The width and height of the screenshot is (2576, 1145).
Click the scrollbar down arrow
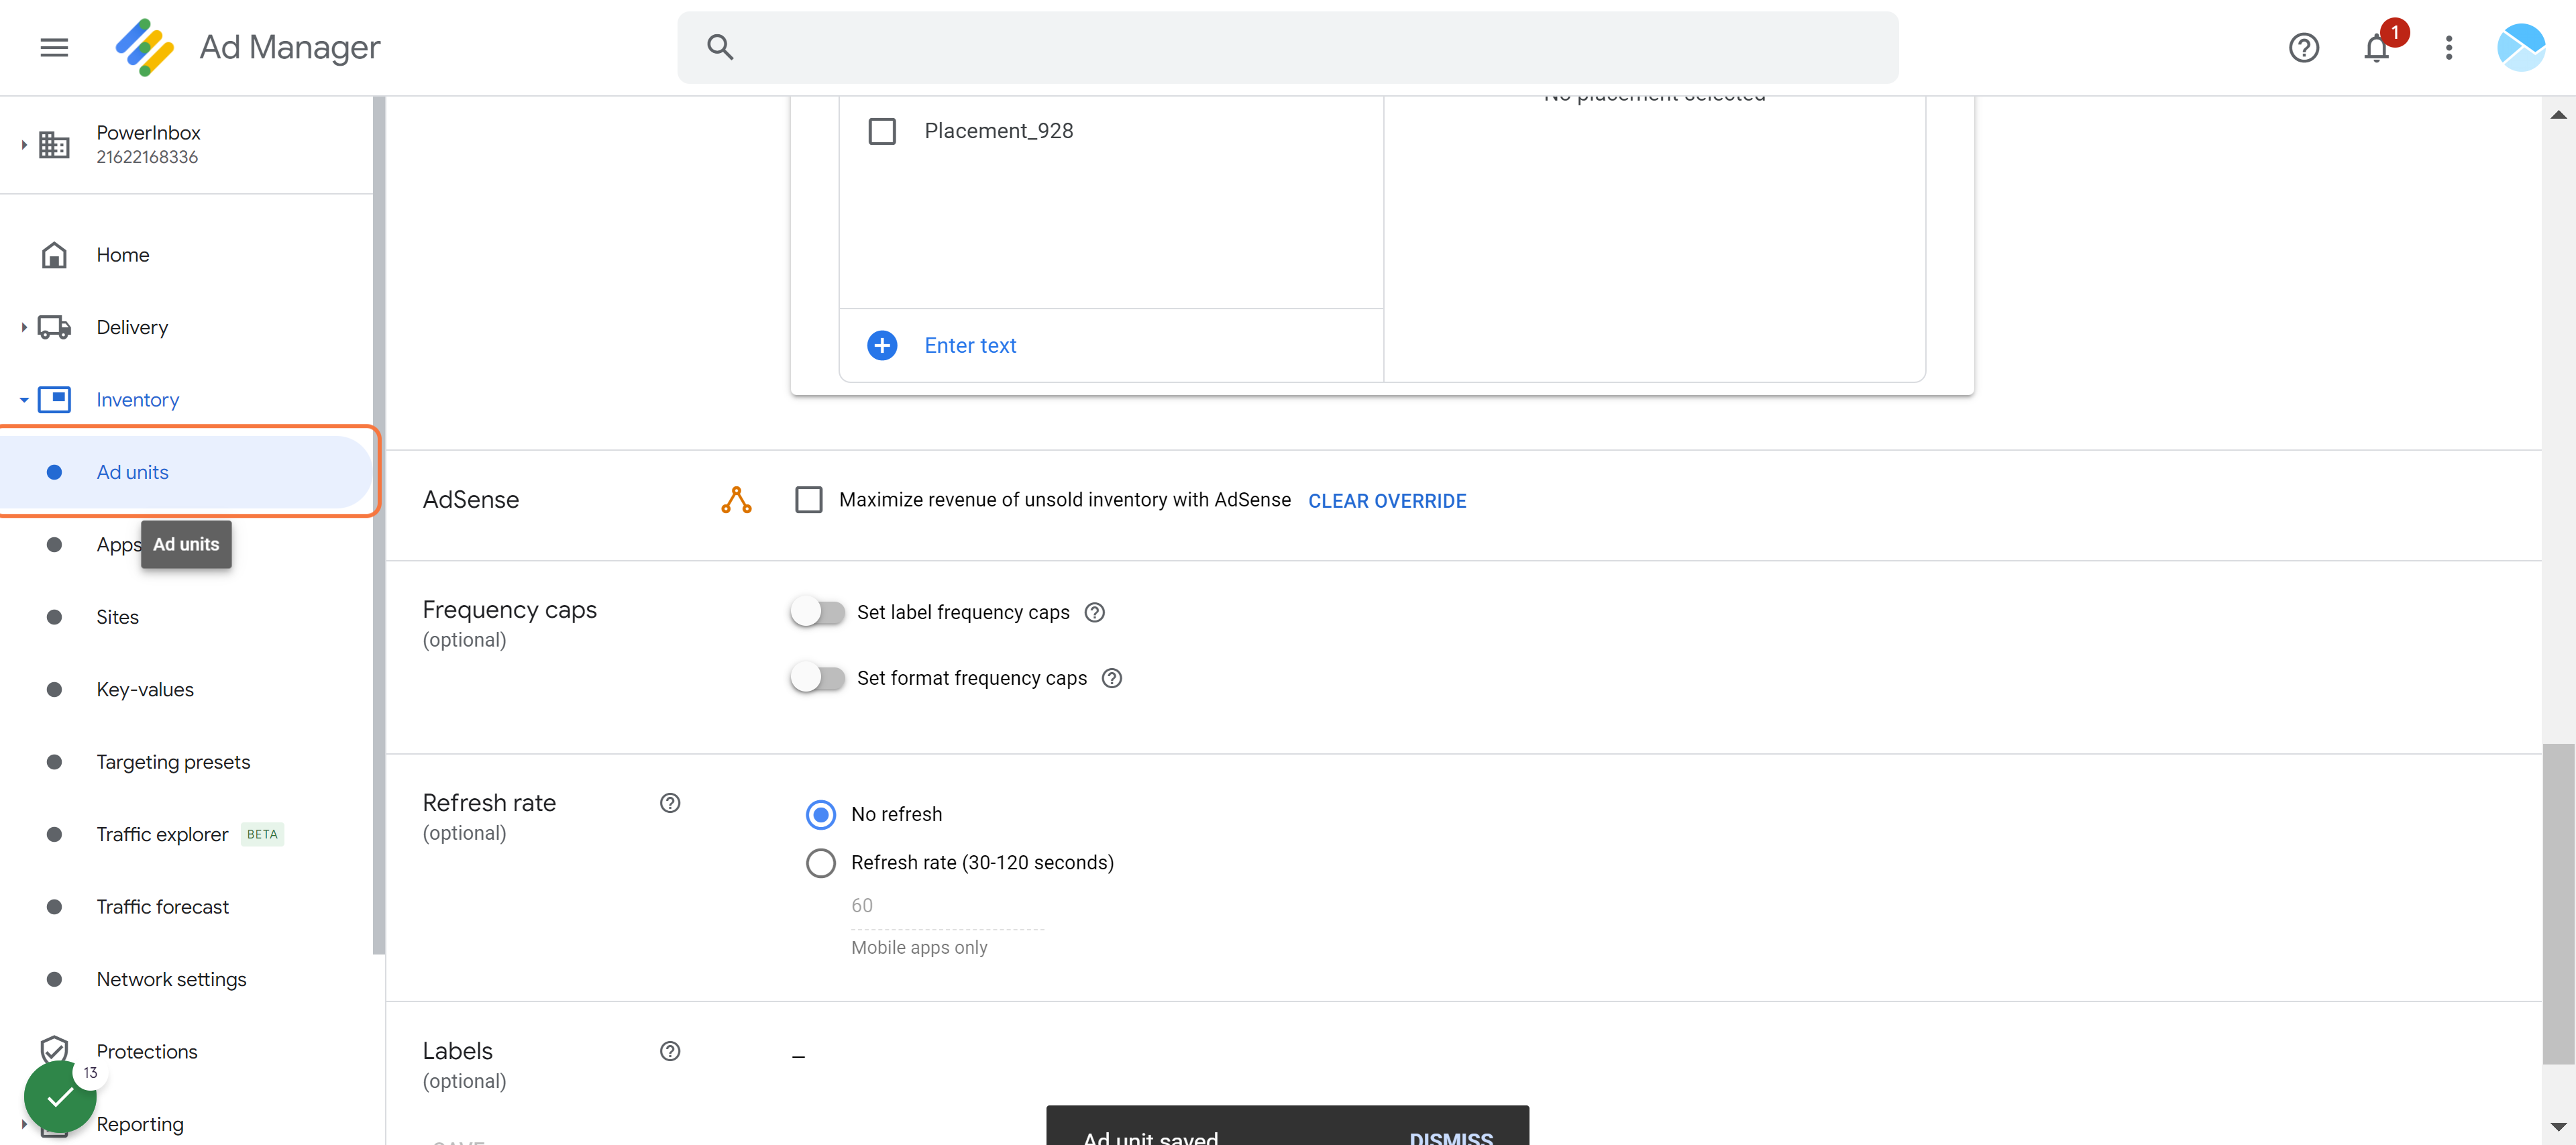point(2558,1126)
